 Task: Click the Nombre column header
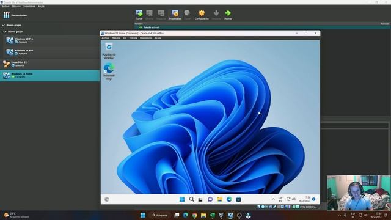[139, 24]
